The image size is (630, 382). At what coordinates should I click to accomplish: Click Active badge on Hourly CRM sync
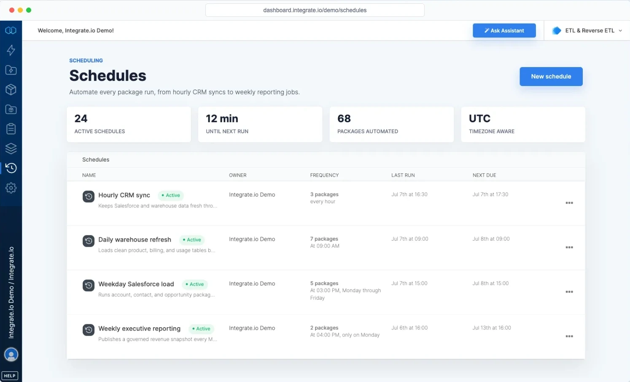(171, 195)
